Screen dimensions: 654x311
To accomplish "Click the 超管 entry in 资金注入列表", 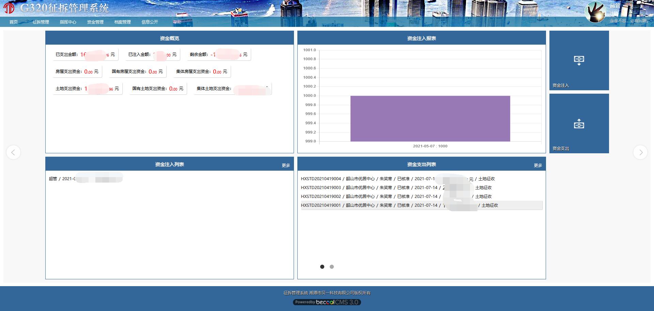I will (53, 179).
